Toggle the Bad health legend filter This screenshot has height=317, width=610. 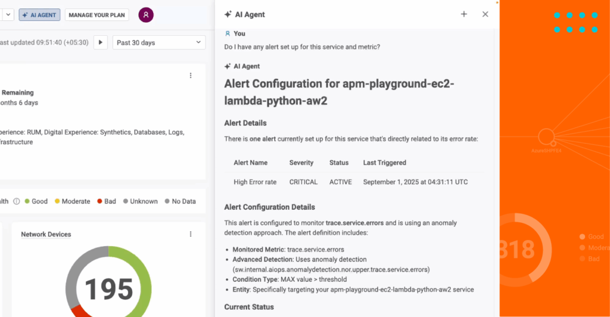click(x=106, y=201)
